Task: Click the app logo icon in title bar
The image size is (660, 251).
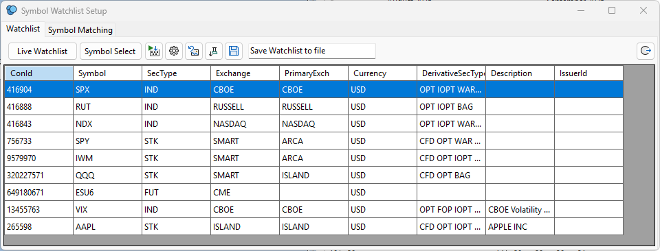Action: pyautogui.click(x=12, y=10)
